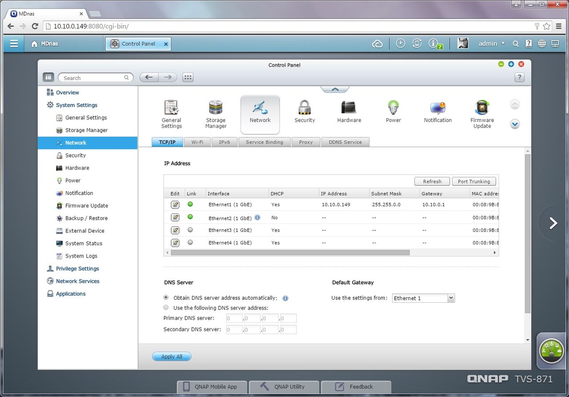Screen dimensions: 569x397
Task: Open the top bar help question icon
Action: tap(529, 44)
